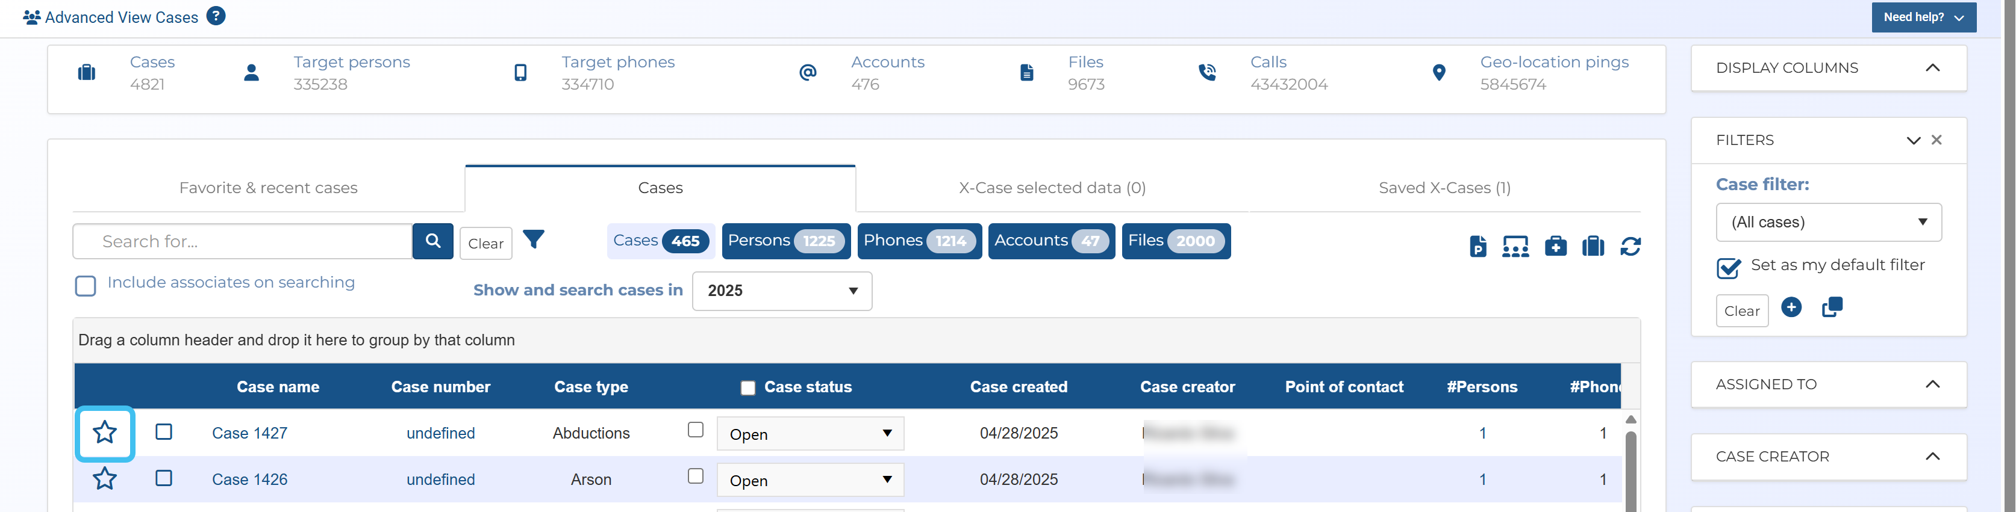Open the Case 1426 link

pyautogui.click(x=249, y=479)
